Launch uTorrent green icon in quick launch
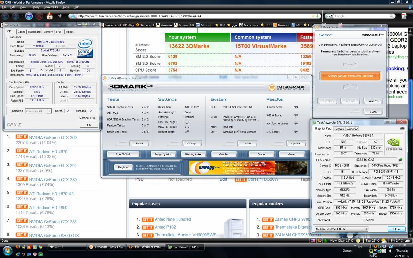 pyautogui.click(x=41, y=254)
